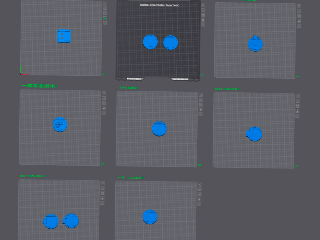This screenshot has width=320, height=240.
Task: Select the round model with holes on plate 04
Action: click(60, 124)
